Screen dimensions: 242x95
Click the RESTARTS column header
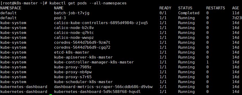tap(216, 8)
